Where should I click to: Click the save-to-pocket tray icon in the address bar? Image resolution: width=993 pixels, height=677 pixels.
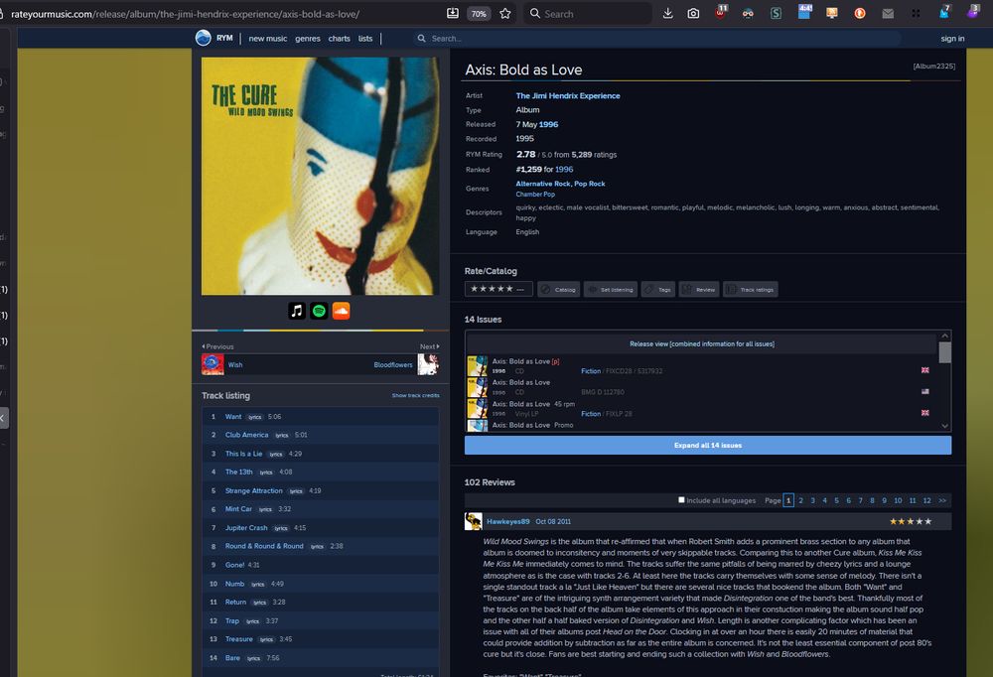pyautogui.click(x=453, y=13)
